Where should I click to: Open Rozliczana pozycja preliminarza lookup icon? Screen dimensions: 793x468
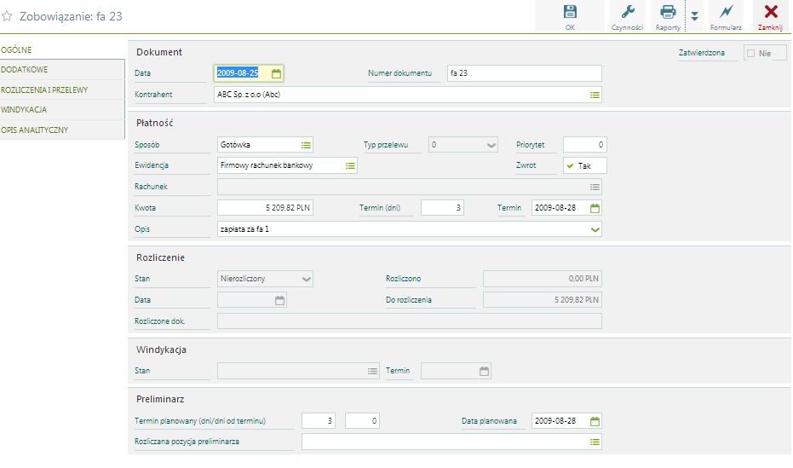595,442
